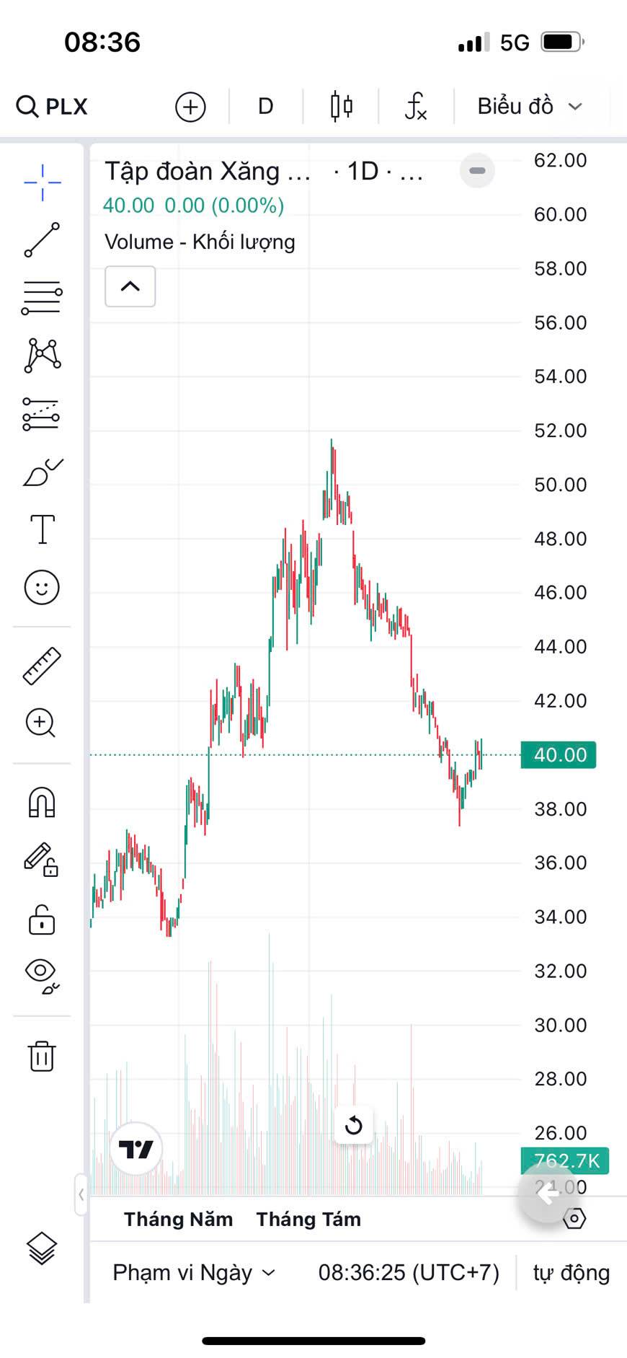627x1358 pixels.
Task: Open the D timeframe interval selector
Action: pyautogui.click(x=266, y=107)
